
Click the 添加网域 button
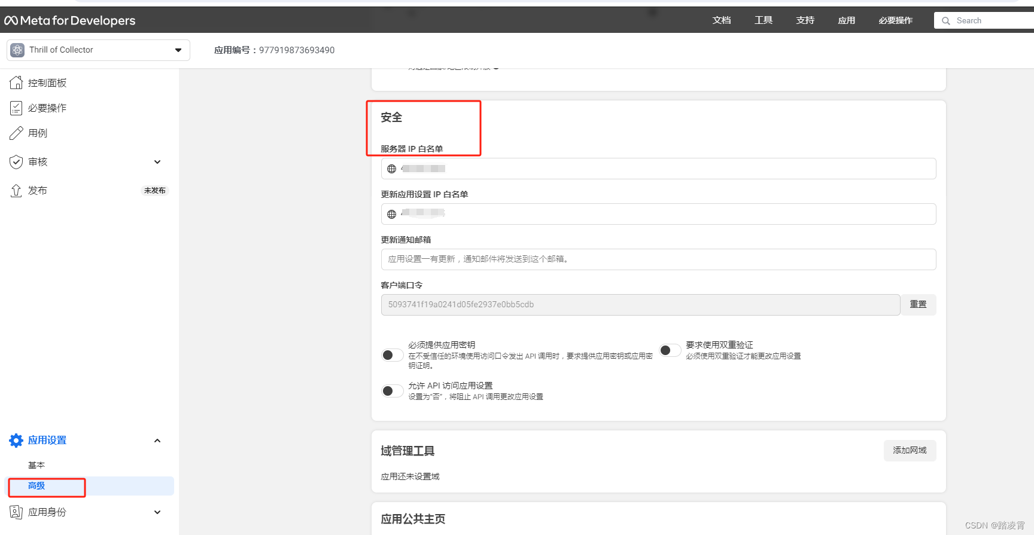[910, 451]
